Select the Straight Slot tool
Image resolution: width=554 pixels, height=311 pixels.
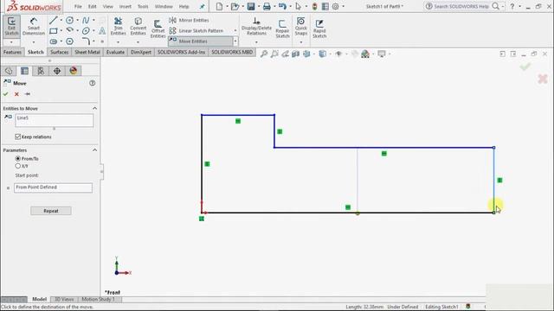point(53,41)
